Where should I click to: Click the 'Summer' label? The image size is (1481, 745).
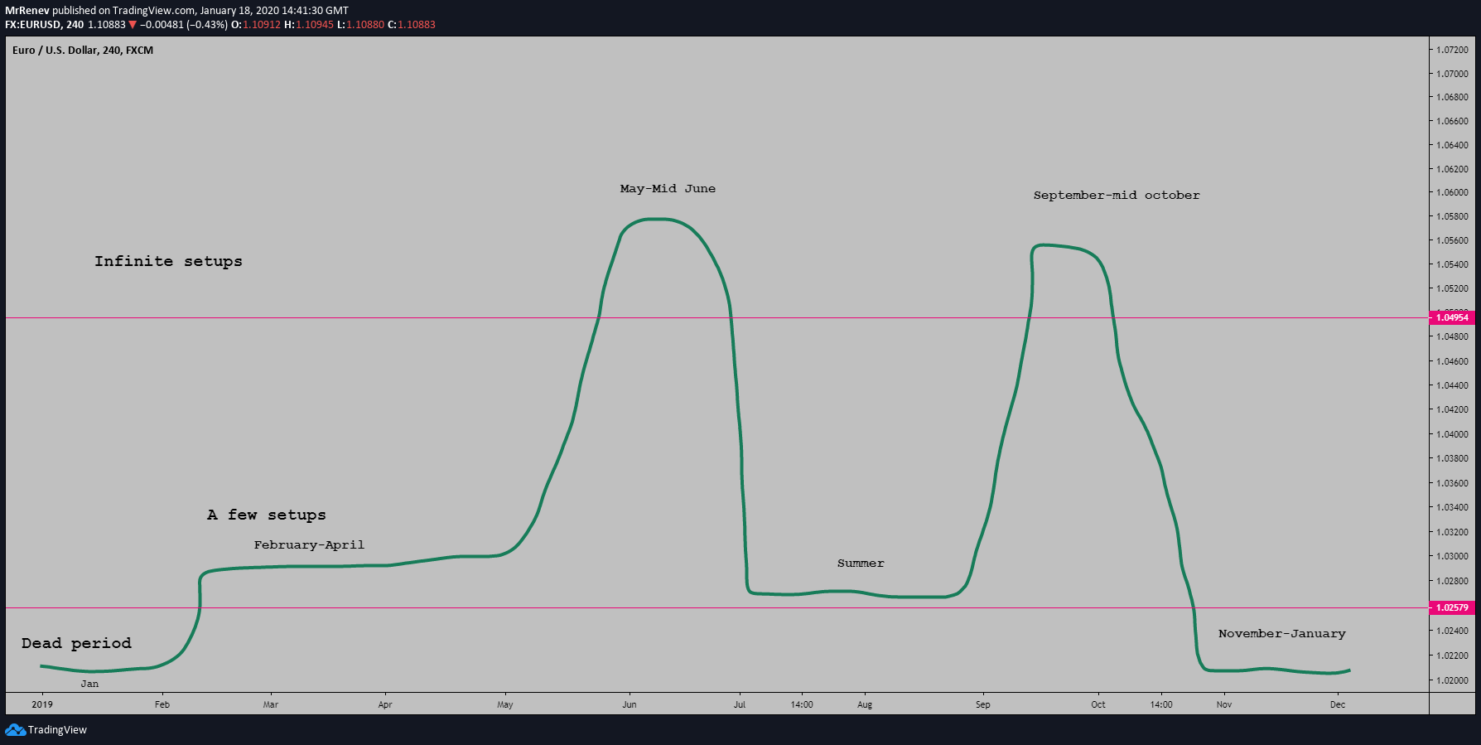point(861,563)
